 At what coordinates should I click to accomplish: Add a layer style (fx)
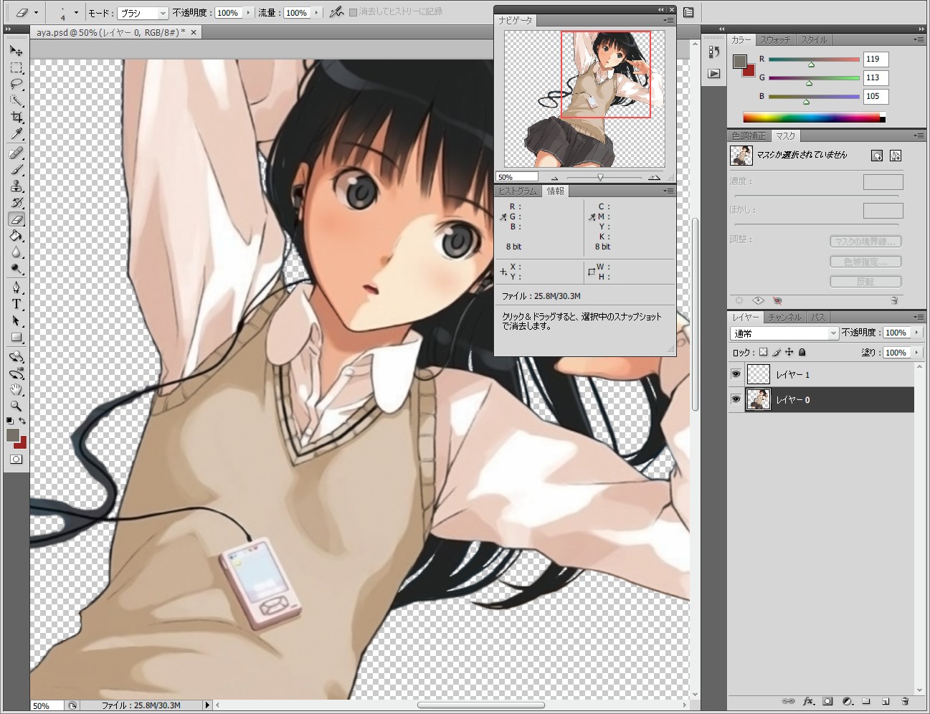pyautogui.click(x=808, y=701)
